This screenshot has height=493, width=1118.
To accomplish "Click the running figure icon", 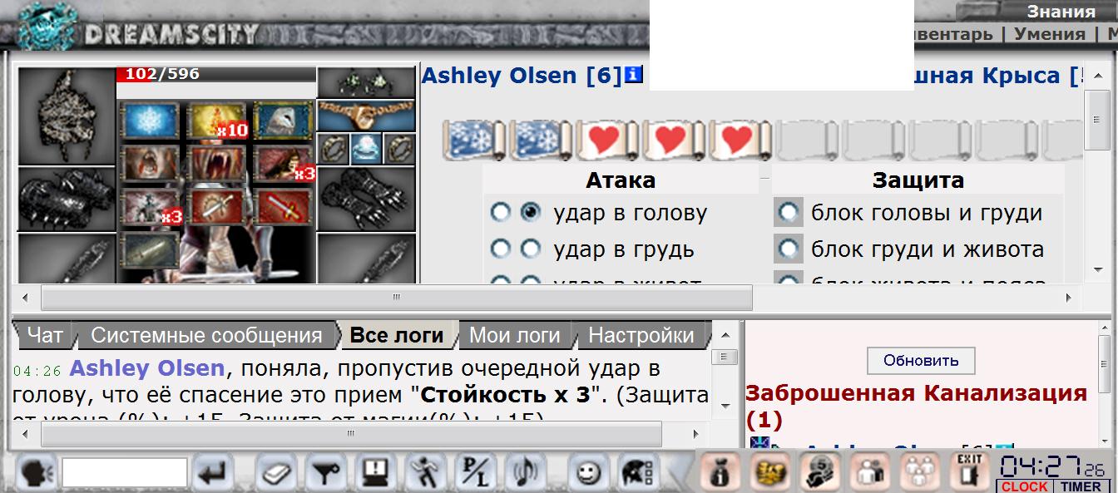I will (x=426, y=474).
